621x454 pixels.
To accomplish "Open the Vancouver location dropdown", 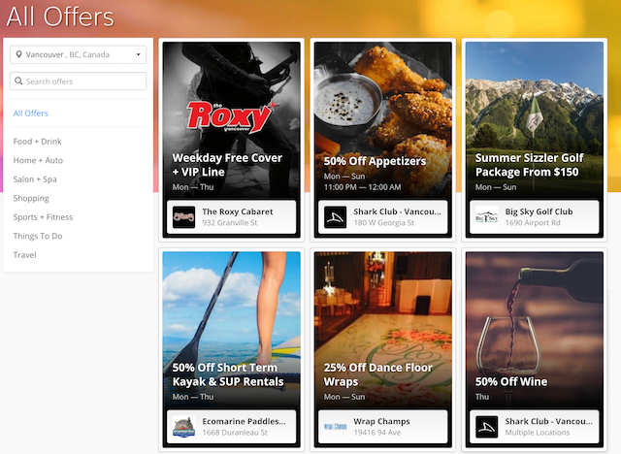I will point(78,54).
